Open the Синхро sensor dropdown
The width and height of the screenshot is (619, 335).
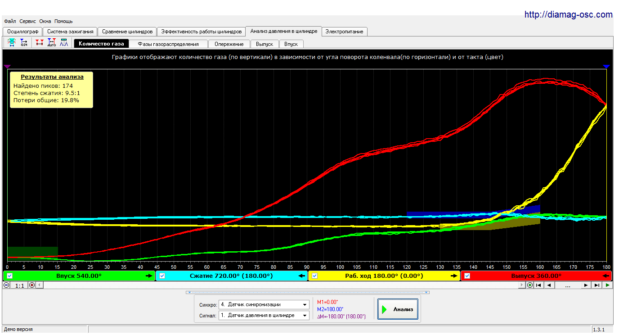tap(264, 304)
